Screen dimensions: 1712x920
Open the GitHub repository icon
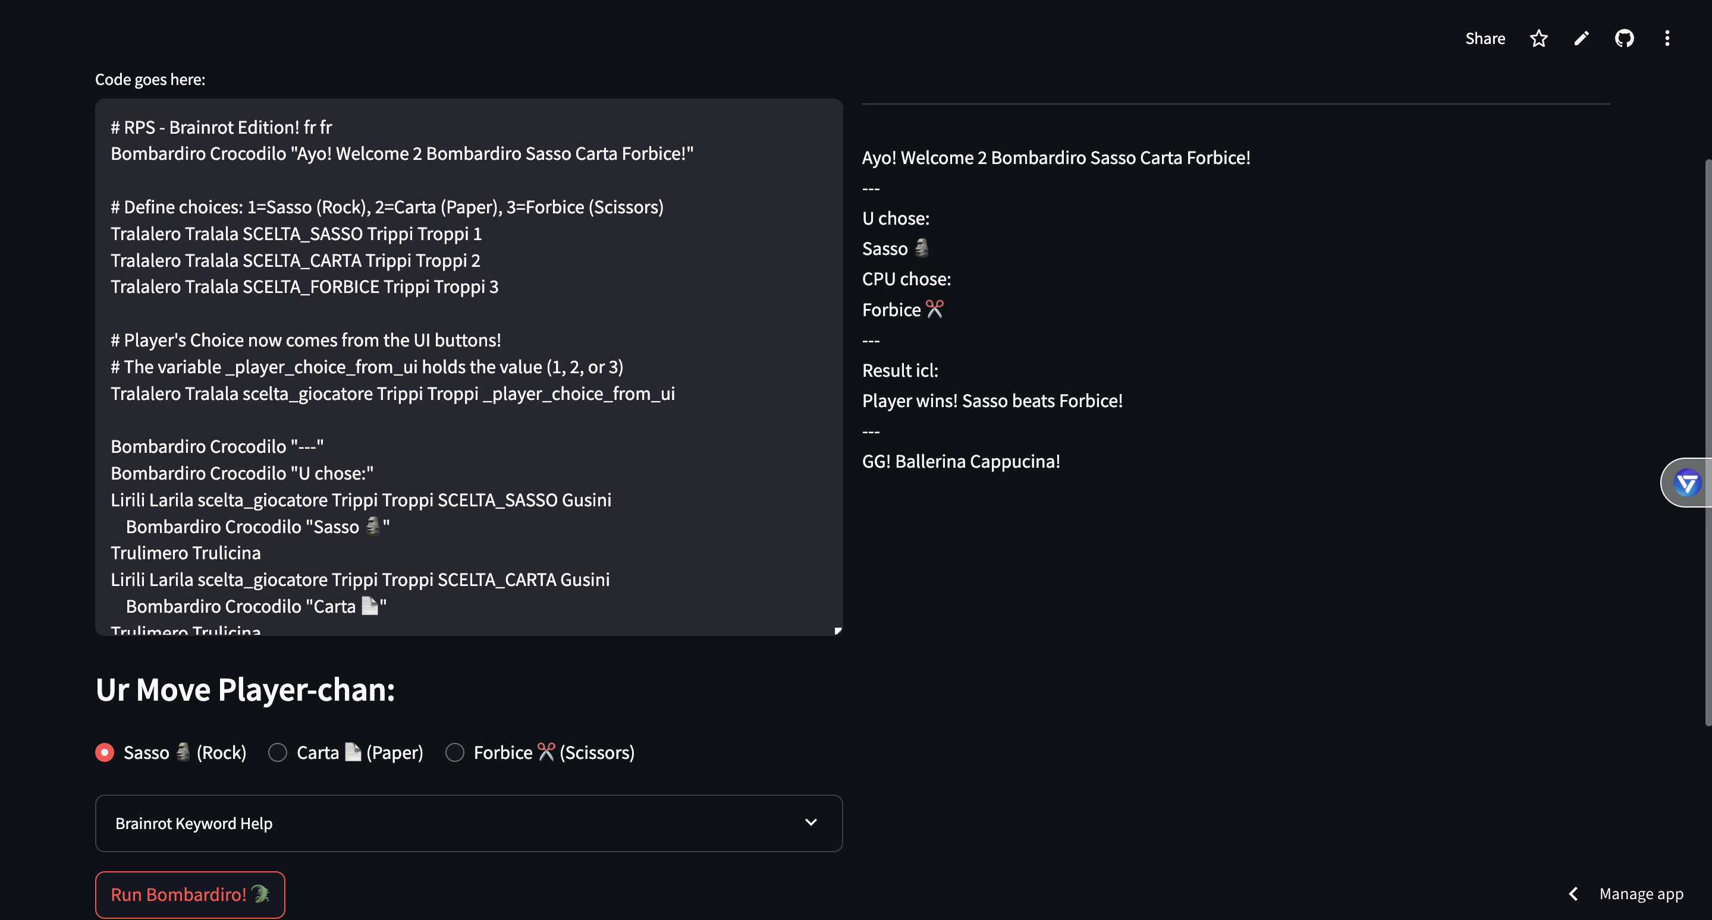[1624, 39]
